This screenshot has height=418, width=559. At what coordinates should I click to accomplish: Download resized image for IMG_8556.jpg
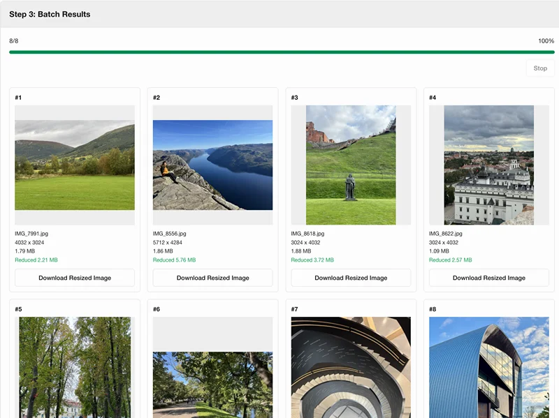click(x=213, y=278)
